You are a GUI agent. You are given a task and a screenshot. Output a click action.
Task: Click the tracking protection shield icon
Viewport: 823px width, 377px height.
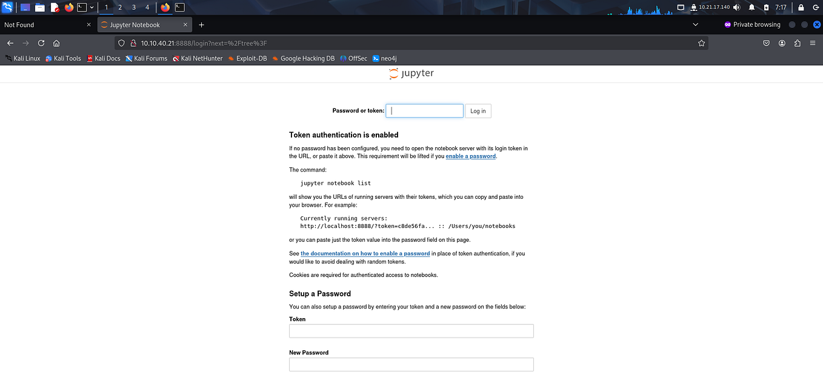[x=121, y=43]
